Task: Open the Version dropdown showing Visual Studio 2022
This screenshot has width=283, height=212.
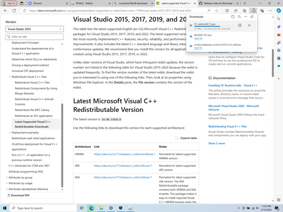Action: pyautogui.click(x=35, y=29)
